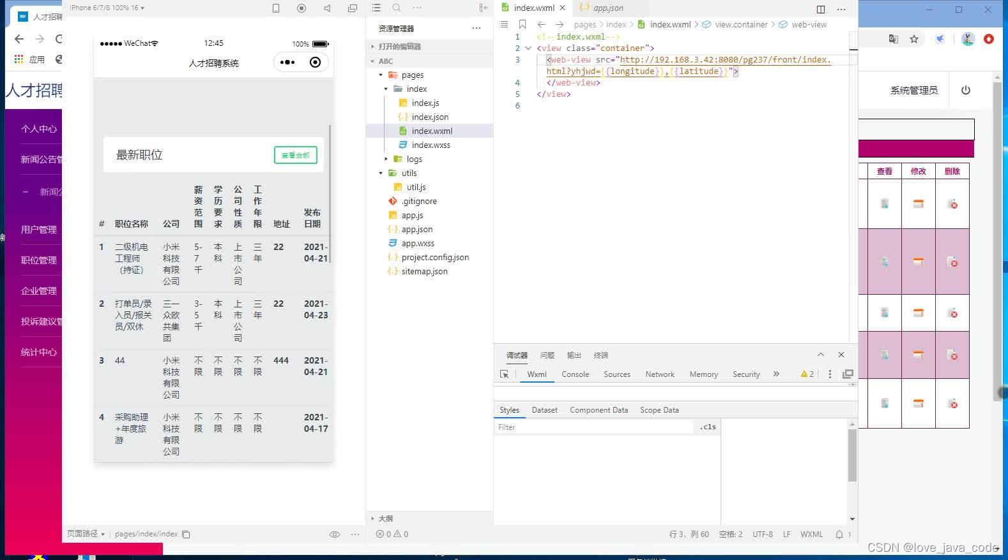Collapse debugger panel with up chevron
This screenshot has width=1008, height=560.
click(821, 355)
